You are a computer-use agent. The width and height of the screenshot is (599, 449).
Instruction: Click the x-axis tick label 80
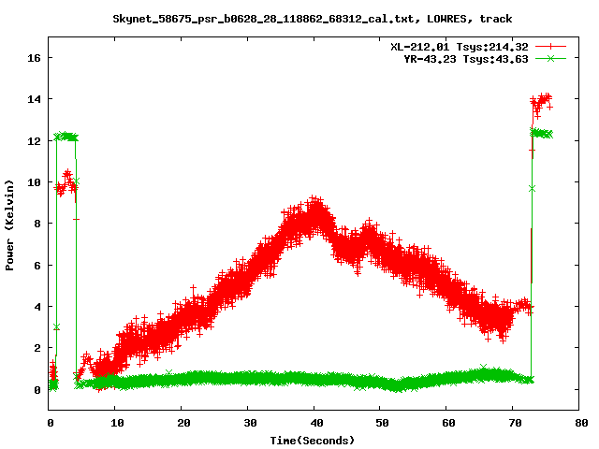[x=582, y=423]
